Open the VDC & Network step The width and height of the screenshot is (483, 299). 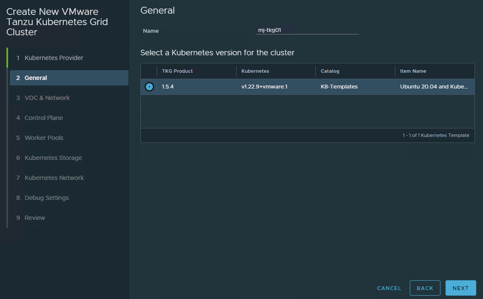tap(47, 98)
